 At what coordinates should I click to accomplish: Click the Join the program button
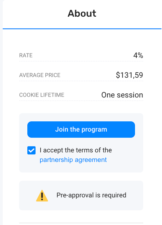[x=81, y=130]
